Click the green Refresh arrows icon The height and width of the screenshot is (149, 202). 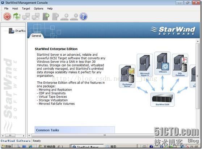[x=17, y=16]
